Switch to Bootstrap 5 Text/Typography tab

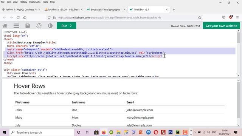pos(106,9)
